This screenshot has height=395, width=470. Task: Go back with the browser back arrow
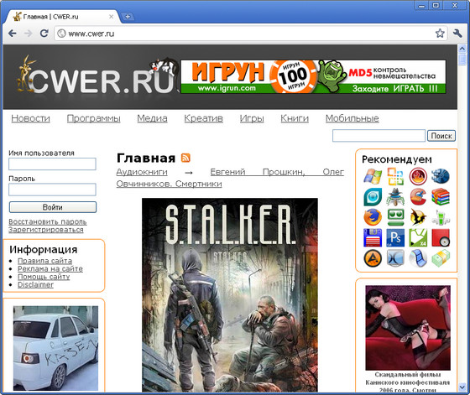[13, 34]
